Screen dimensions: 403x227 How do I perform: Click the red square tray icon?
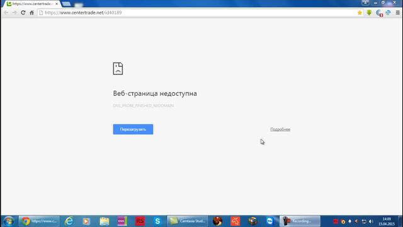pos(336,221)
